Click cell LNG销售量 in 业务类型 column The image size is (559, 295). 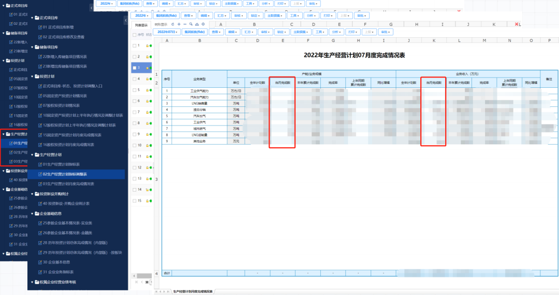click(199, 103)
